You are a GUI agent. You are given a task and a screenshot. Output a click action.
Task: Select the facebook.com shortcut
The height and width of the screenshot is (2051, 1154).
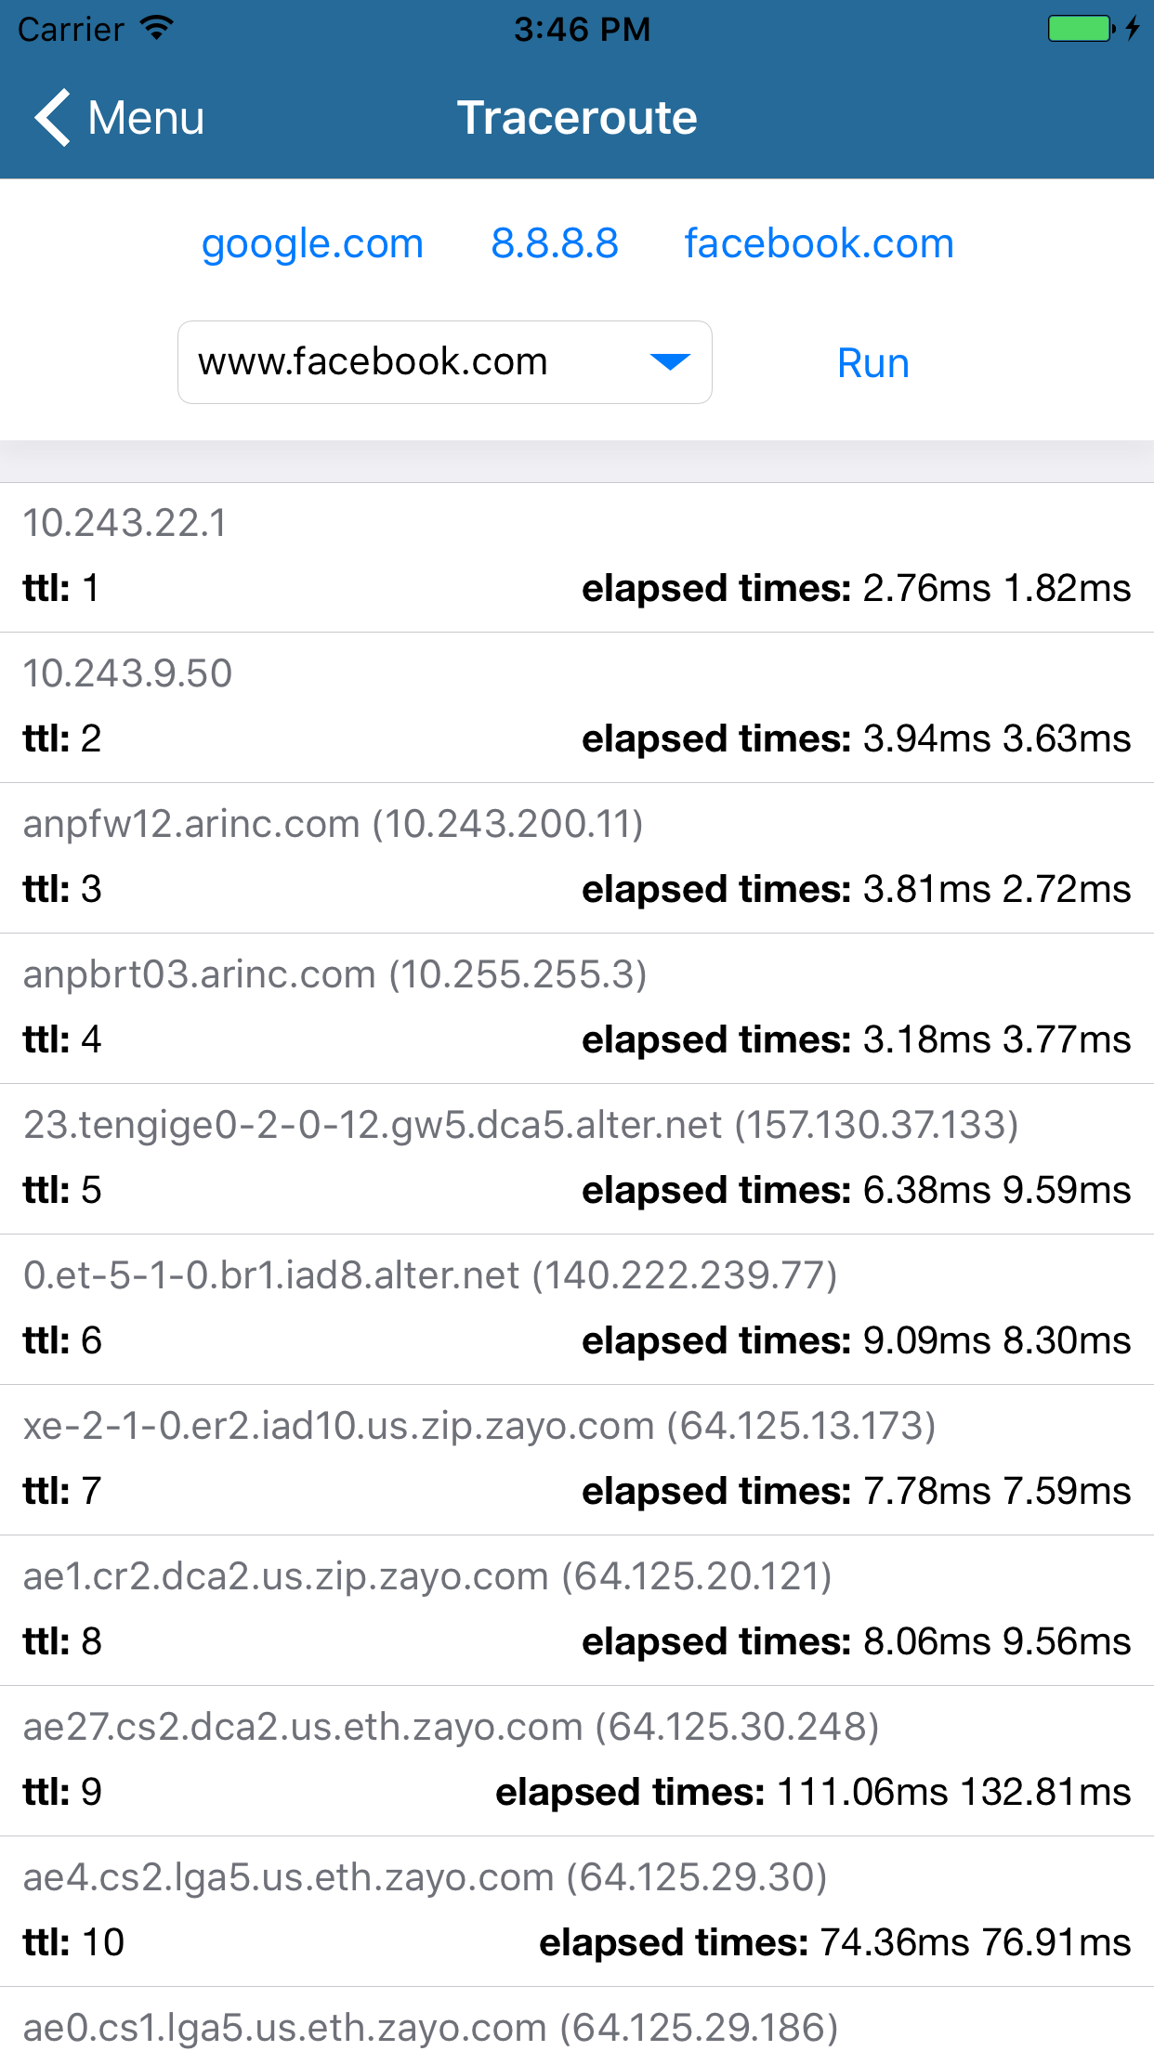tap(817, 242)
